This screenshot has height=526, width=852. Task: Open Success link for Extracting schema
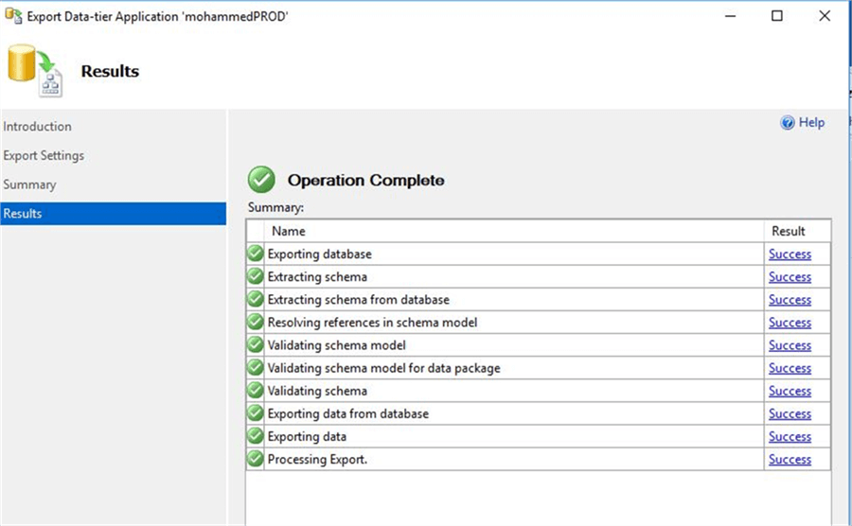pos(790,277)
